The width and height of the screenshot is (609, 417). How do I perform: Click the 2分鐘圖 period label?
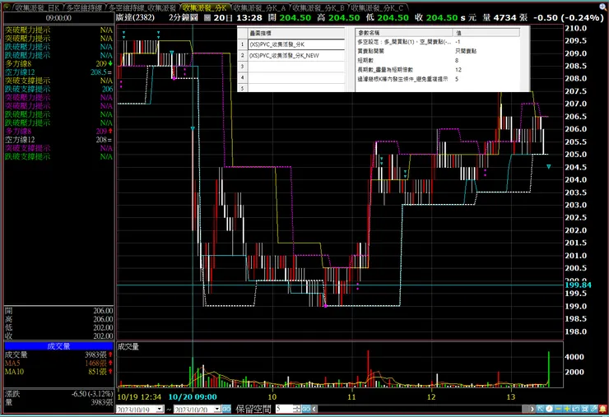[184, 17]
